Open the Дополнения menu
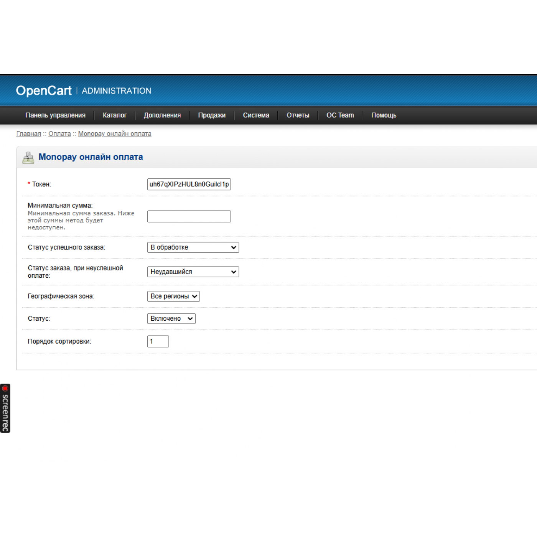The height and width of the screenshot is (537, 537). point(162,115)
